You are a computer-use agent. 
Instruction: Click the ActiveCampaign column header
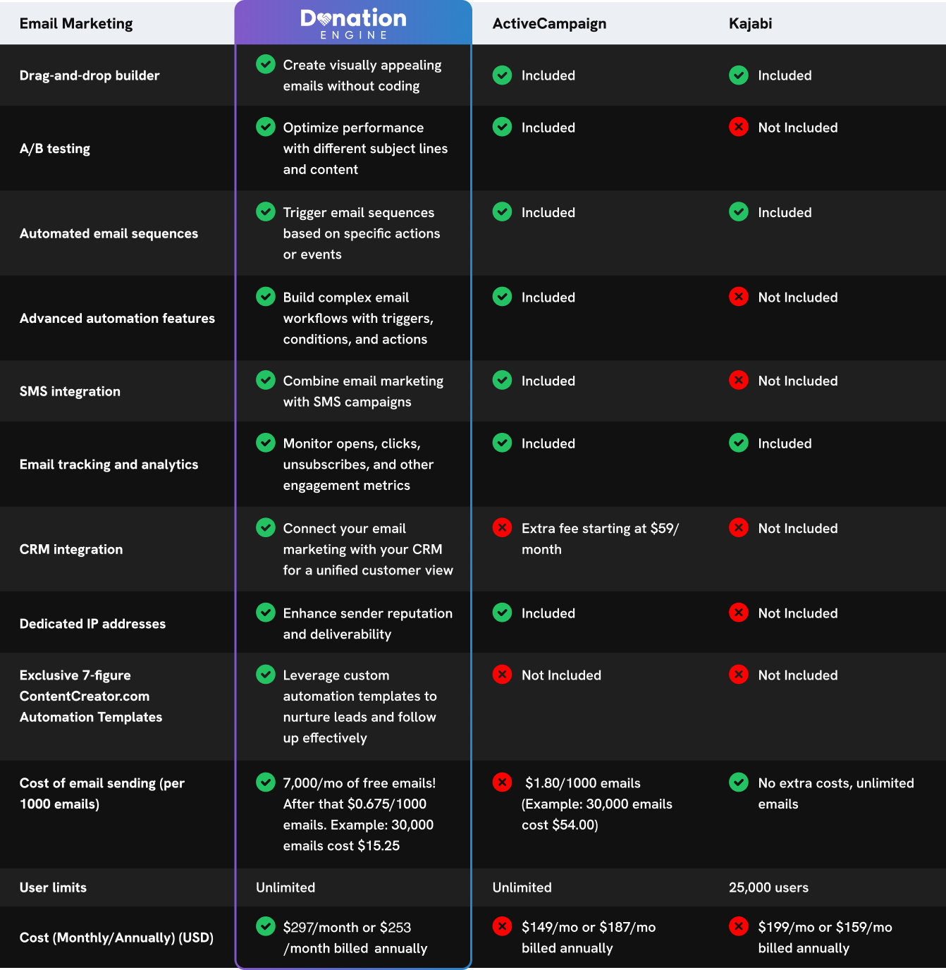549,24
